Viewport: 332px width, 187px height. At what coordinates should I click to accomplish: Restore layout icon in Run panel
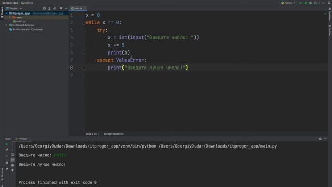(7, 163)
